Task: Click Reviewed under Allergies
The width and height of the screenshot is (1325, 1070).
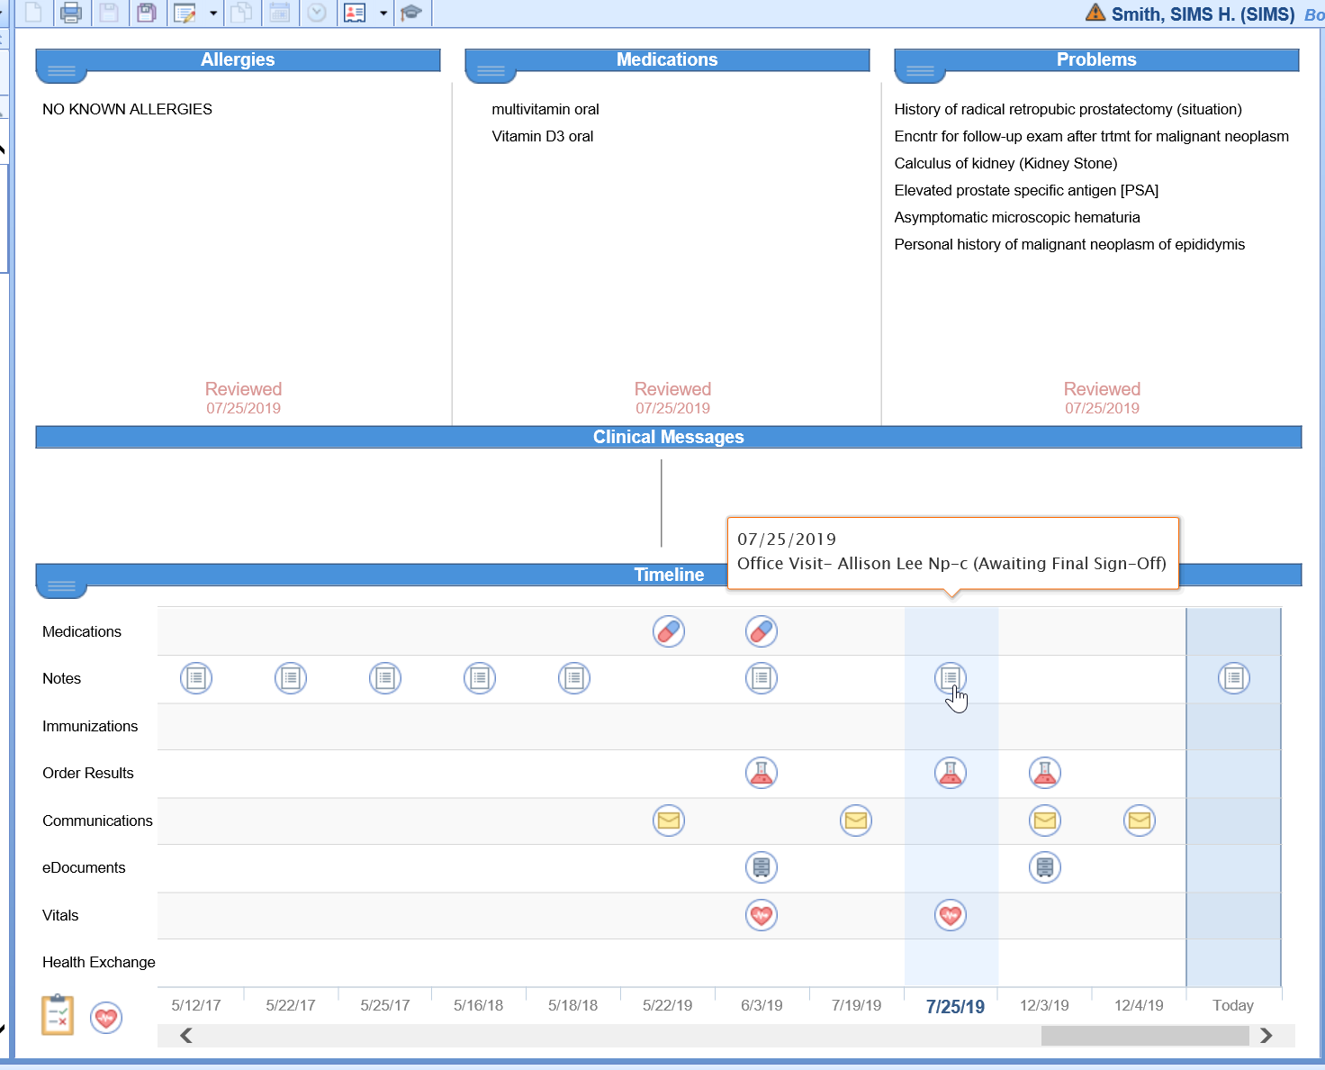Action: 243,389
